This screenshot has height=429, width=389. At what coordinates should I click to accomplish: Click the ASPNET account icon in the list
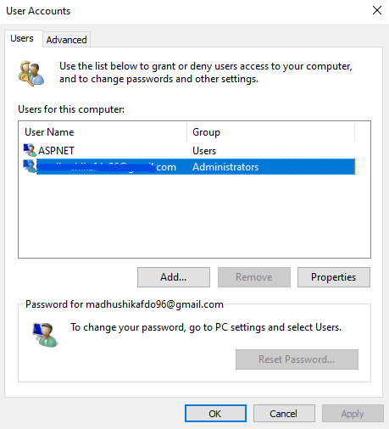(x=30, y=150)
